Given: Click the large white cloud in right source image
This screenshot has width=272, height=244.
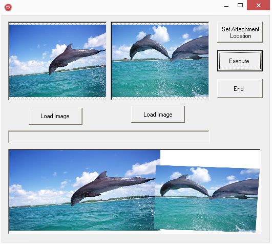Looking at the screenshot, I should click(x=160, y=34).
